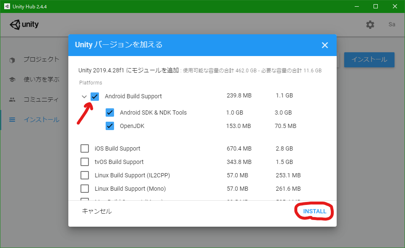This screenshot has height=248, width=405.
Task: Click the blue インストール button behind dialog
Action: (369, 59)
